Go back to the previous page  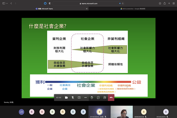point(11,3)
